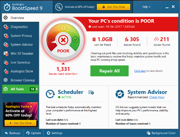The height and width of the screenshot is (137, 180).
Task: Select the speedometer icon beside 211
Action: coord(156,39)
